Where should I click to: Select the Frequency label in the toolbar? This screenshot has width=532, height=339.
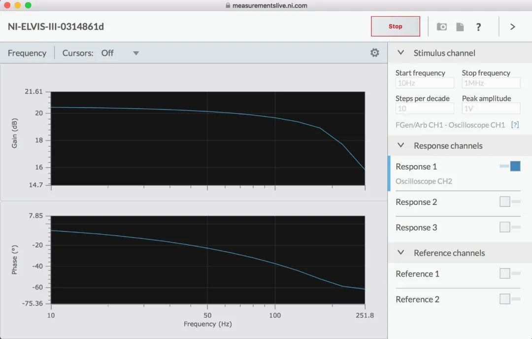point(27,53)
